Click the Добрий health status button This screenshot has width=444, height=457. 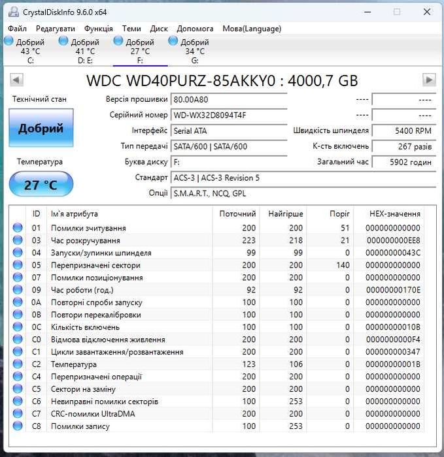click(41, 128)
